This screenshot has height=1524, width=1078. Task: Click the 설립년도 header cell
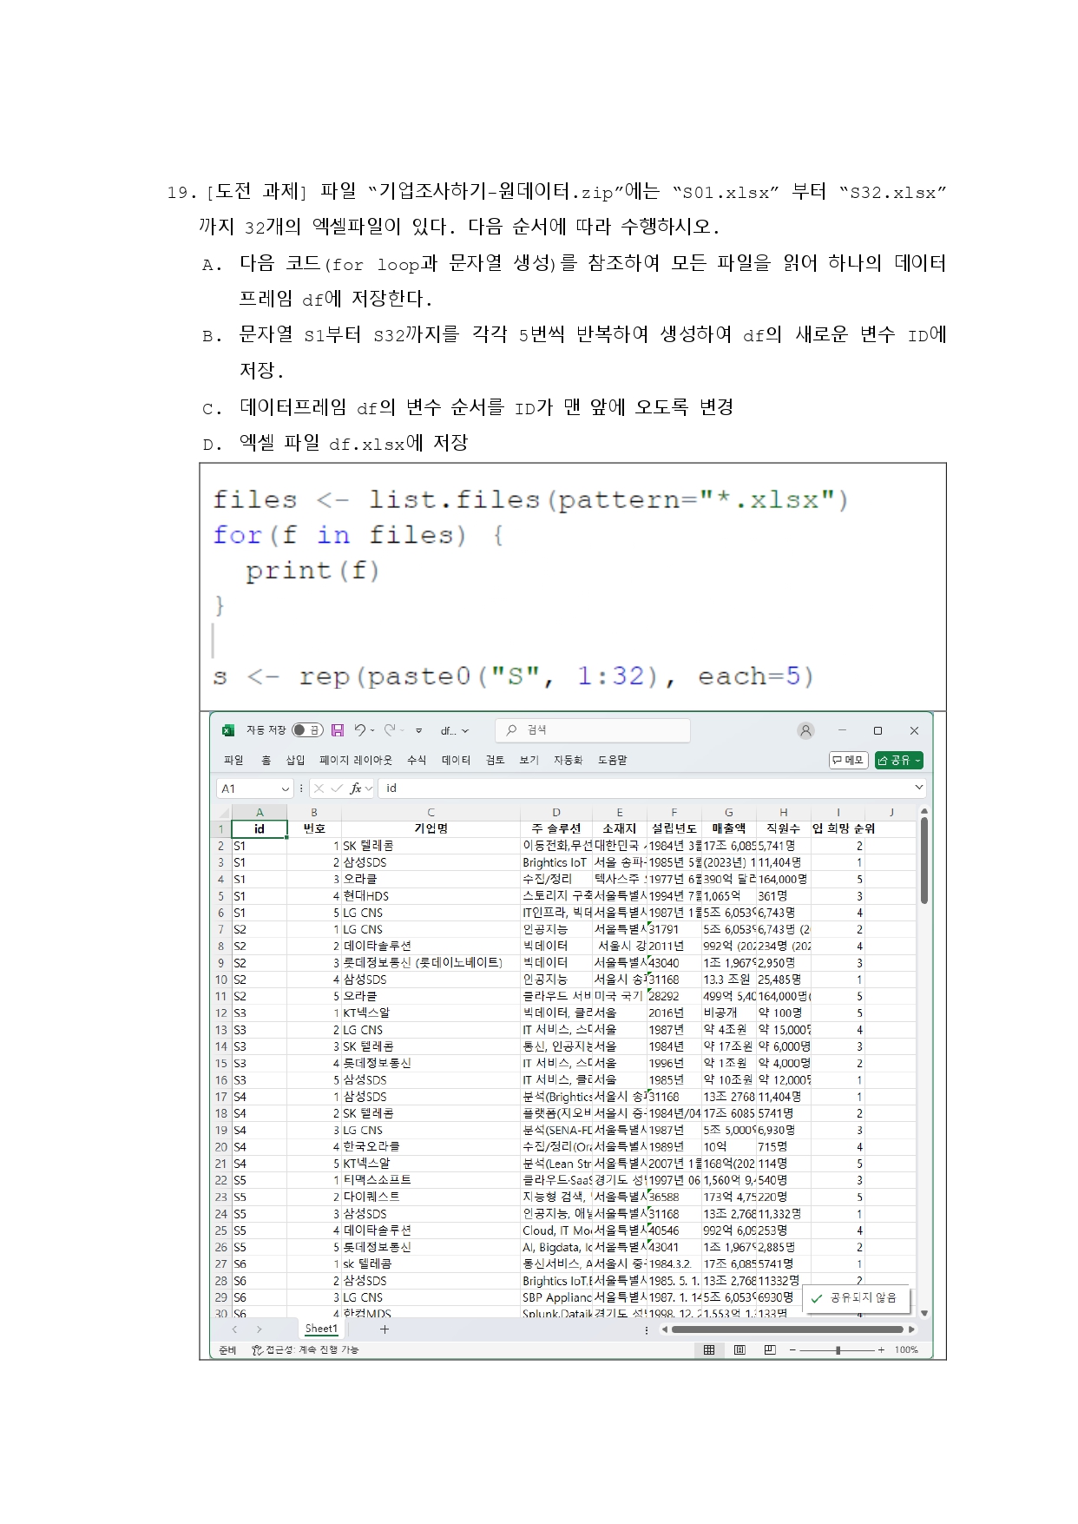[674, 828]
